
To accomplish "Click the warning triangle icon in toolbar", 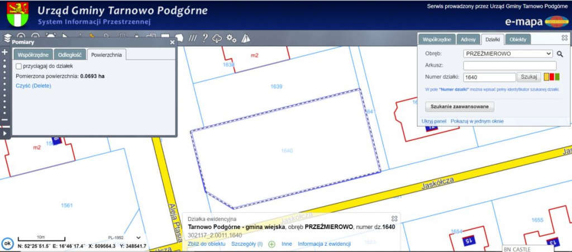I will (x=246, y=38).
